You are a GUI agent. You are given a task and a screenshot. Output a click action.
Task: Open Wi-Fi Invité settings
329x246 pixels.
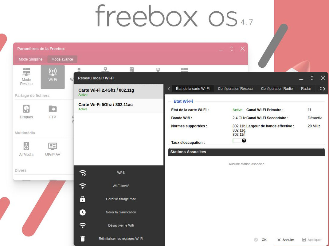pos(121,186)
